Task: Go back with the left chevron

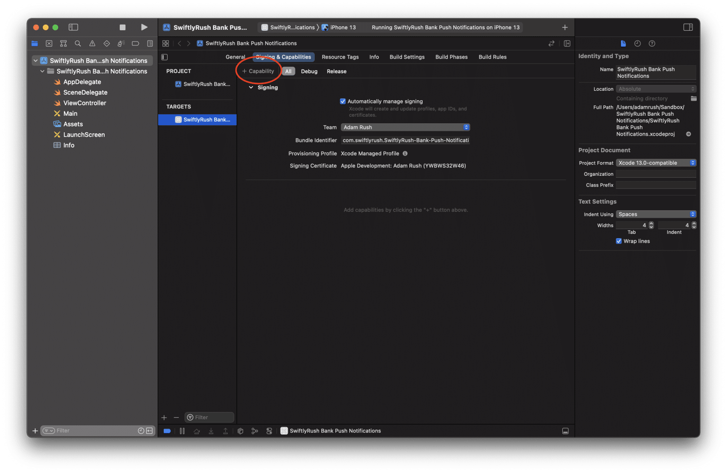Action: click(179, 43)
